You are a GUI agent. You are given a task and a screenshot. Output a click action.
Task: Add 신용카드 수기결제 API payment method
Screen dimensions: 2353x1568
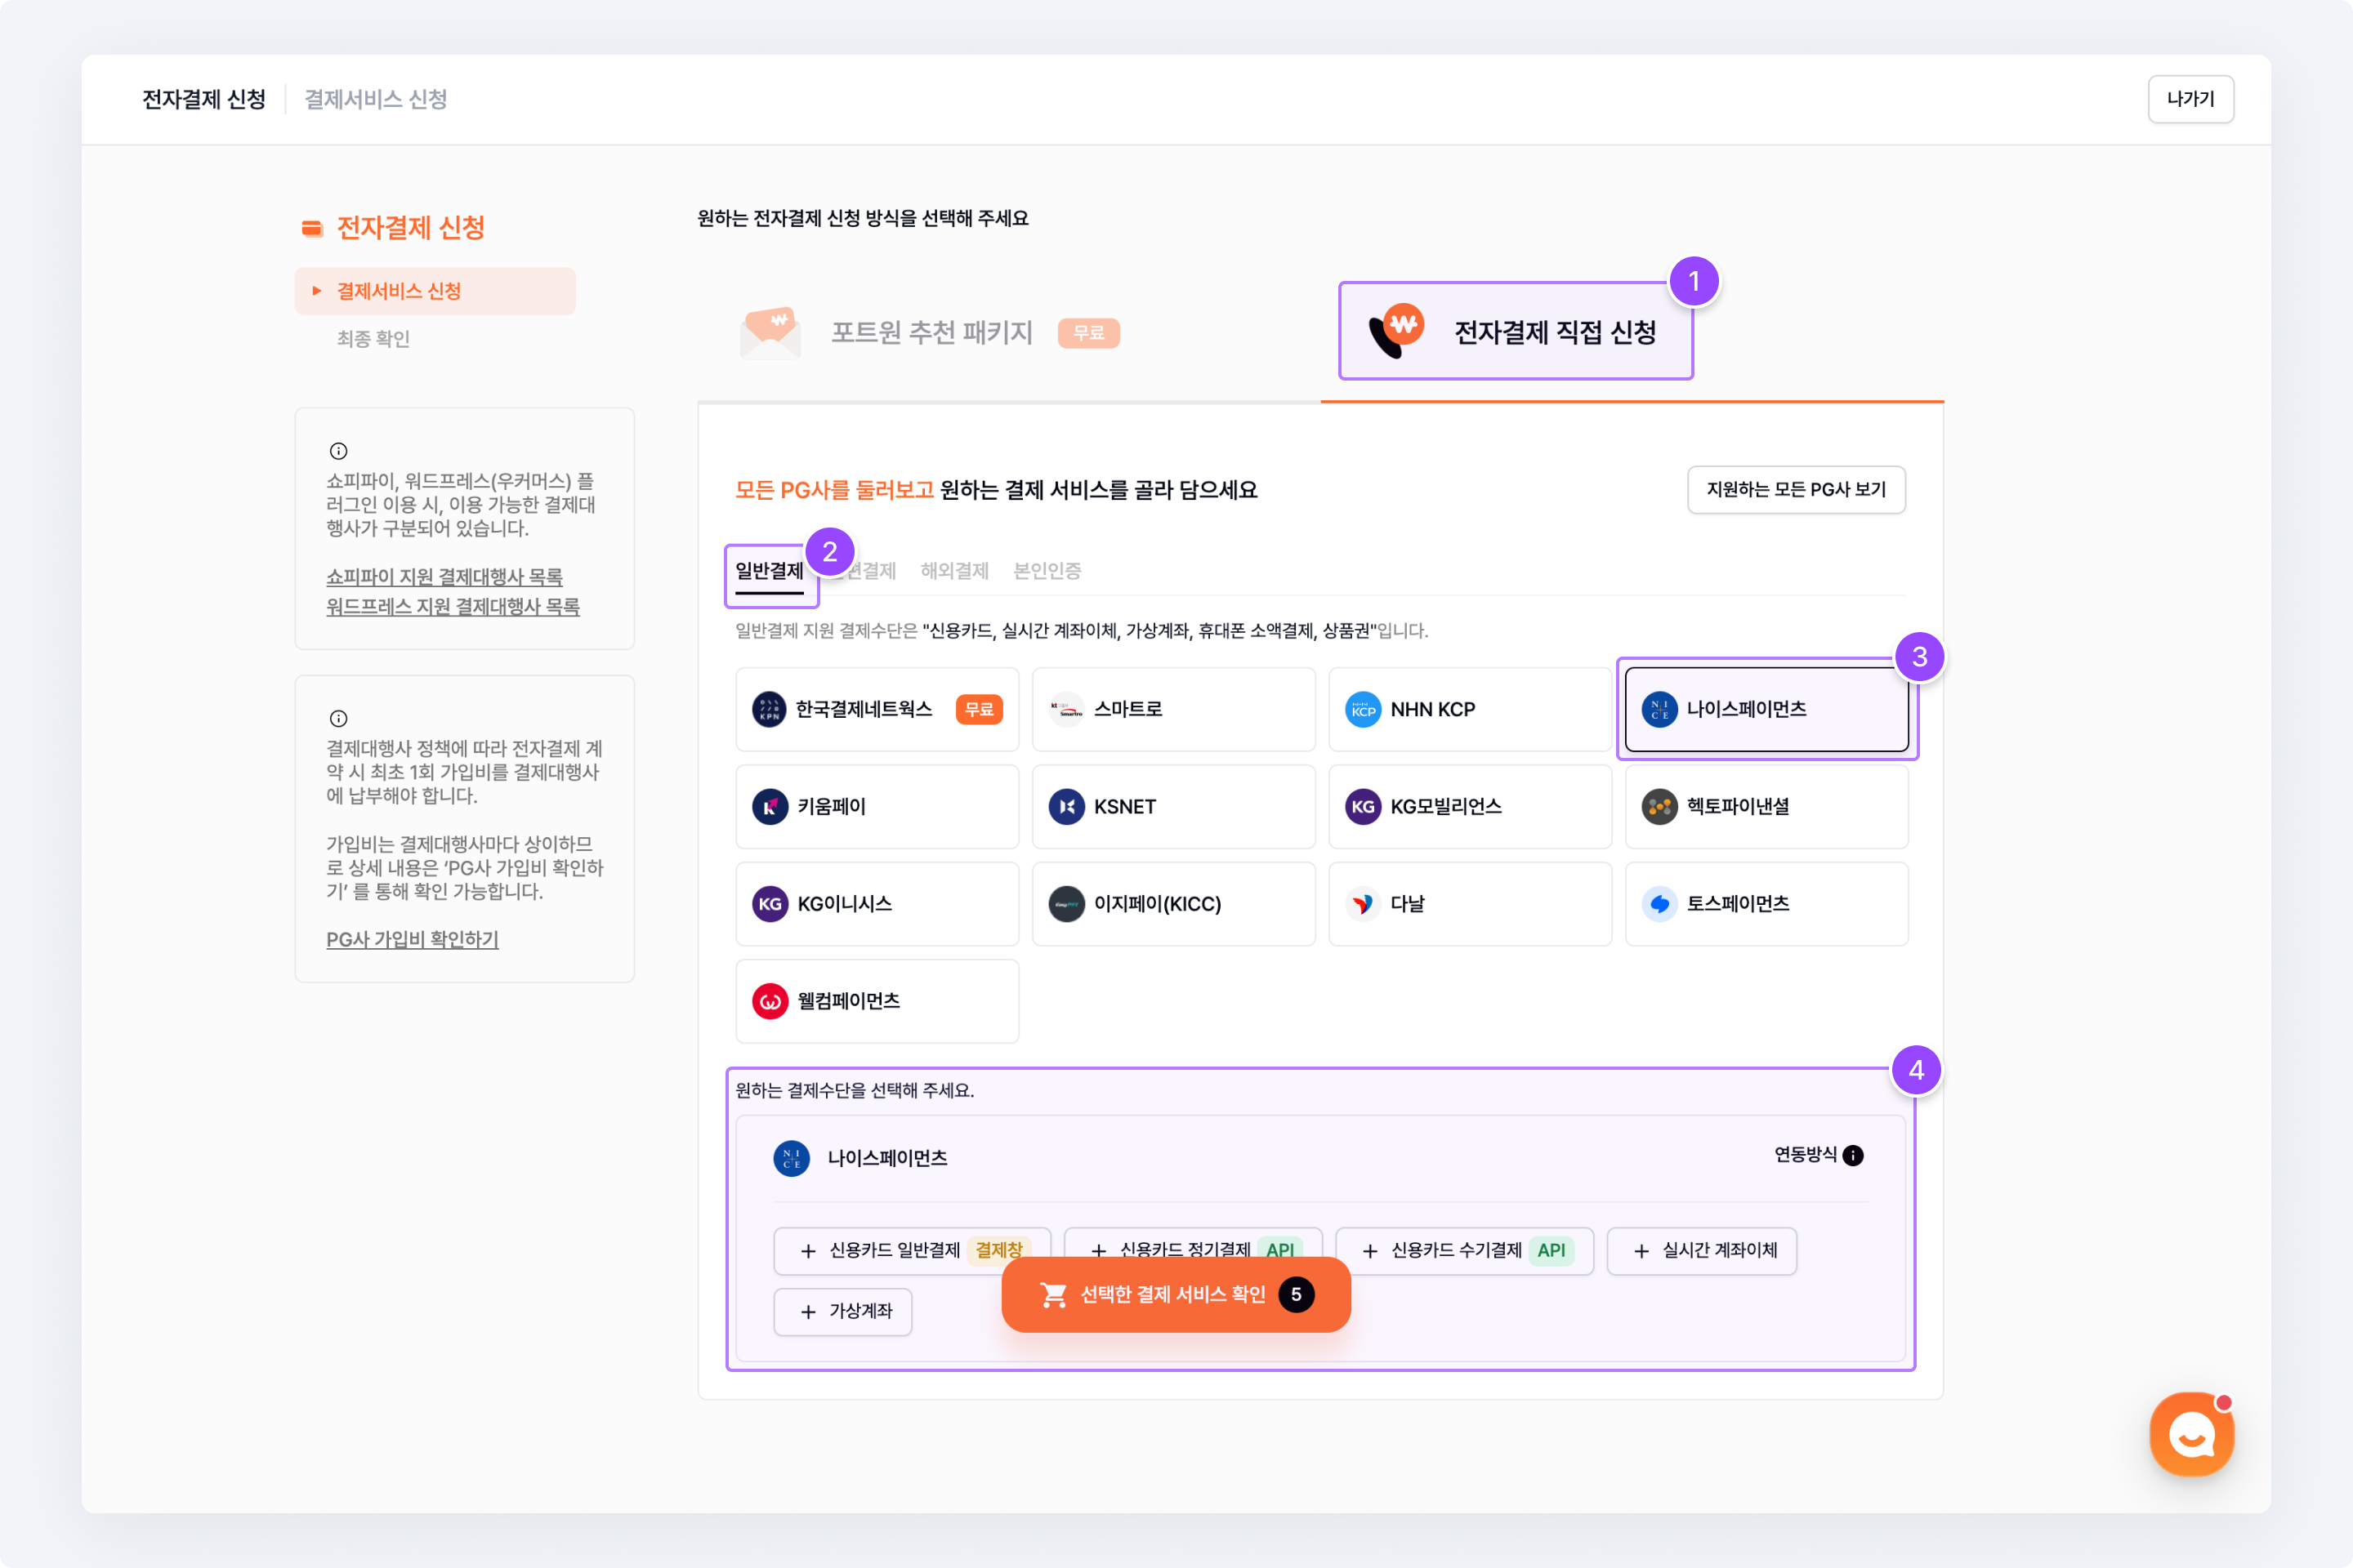point(1465,1250)
